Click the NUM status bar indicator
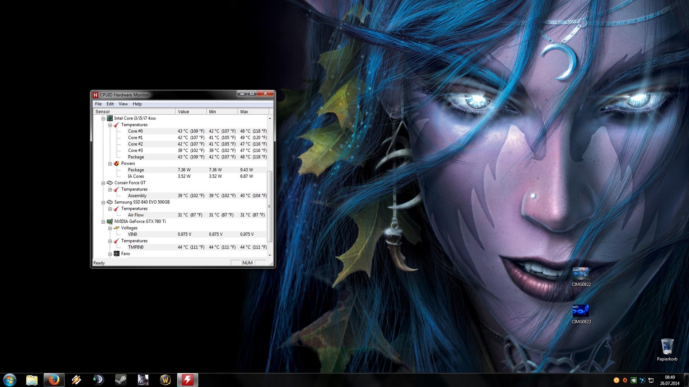 pos(248,263)
